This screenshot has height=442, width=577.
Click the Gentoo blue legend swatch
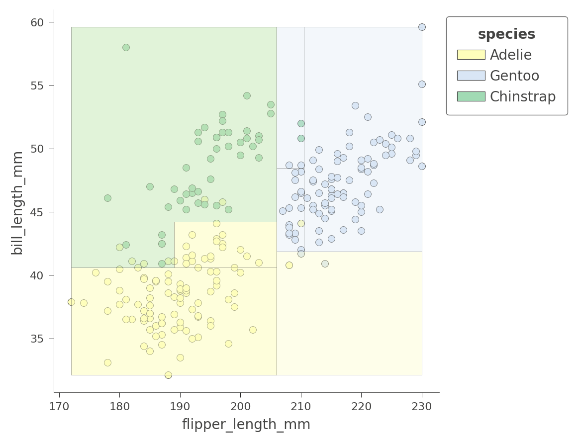pyautogui.click(x=471, y=76)
